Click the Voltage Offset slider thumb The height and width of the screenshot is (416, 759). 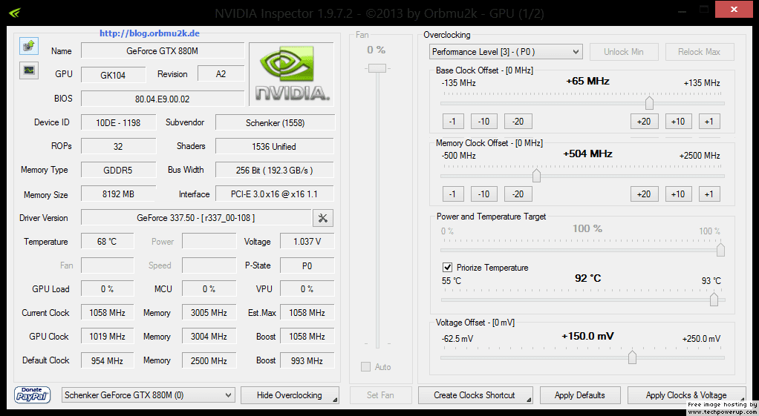point(632,357)
